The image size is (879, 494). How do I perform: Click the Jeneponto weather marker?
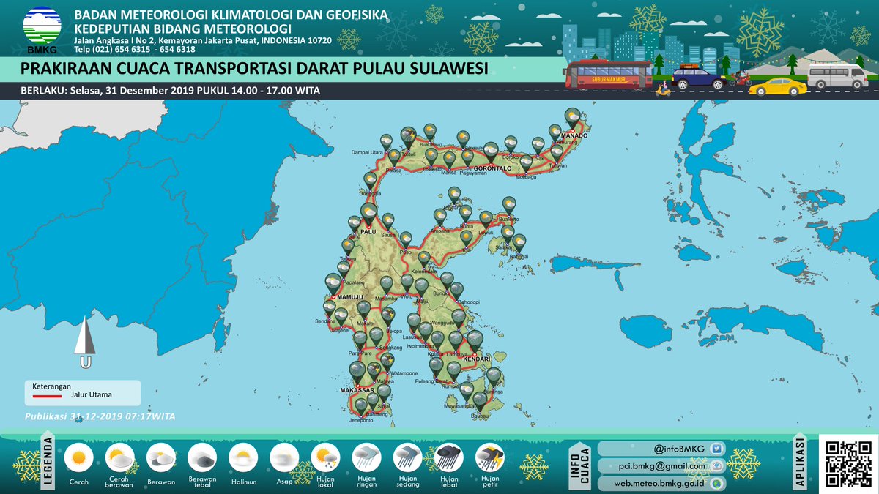coord(360,407)
